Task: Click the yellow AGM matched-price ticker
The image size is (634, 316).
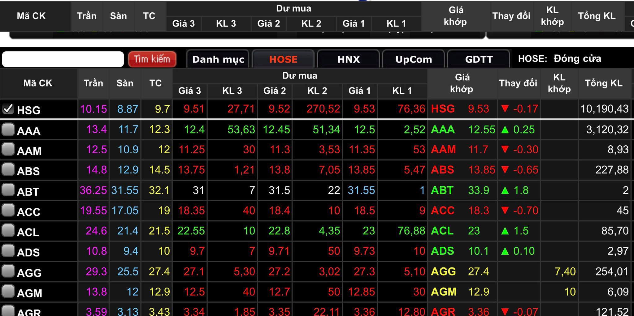Action: [x=443, y=292]
